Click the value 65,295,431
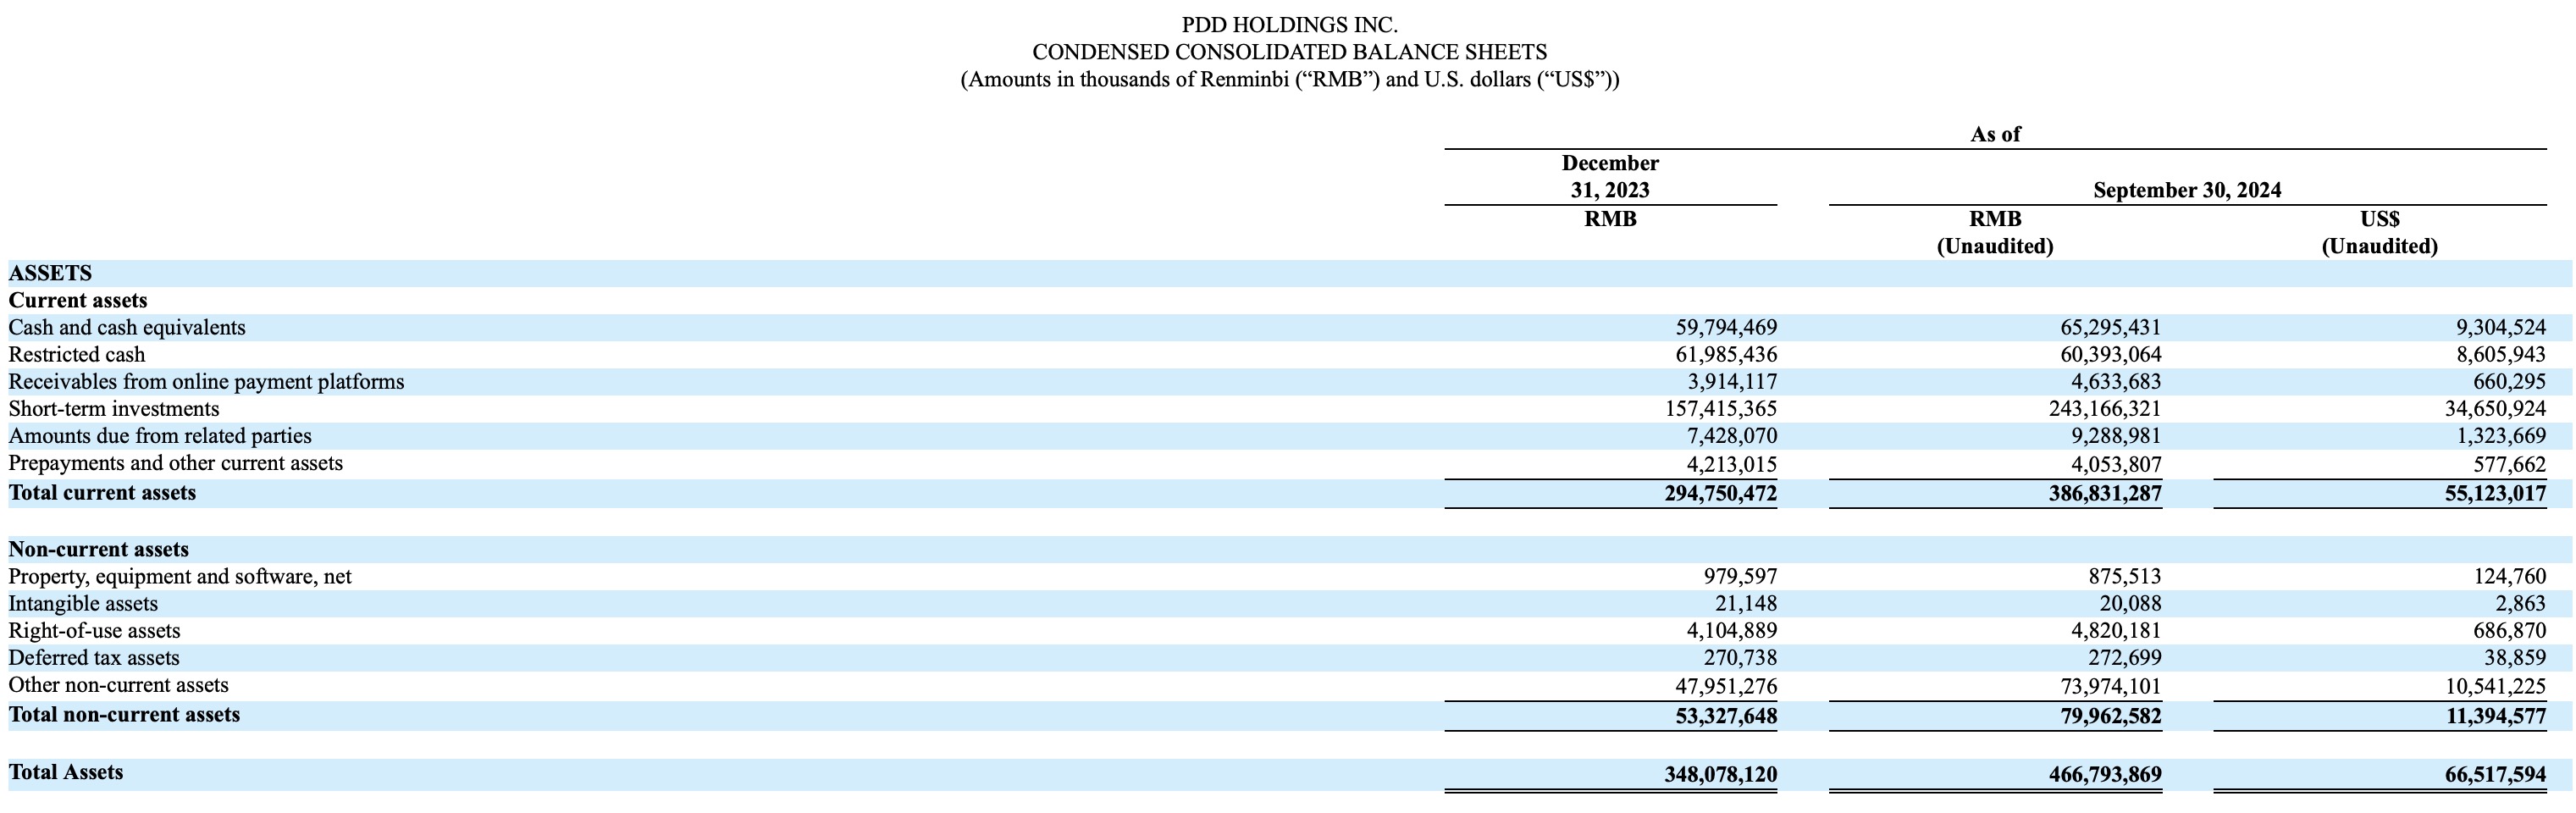 point(2110,327)
